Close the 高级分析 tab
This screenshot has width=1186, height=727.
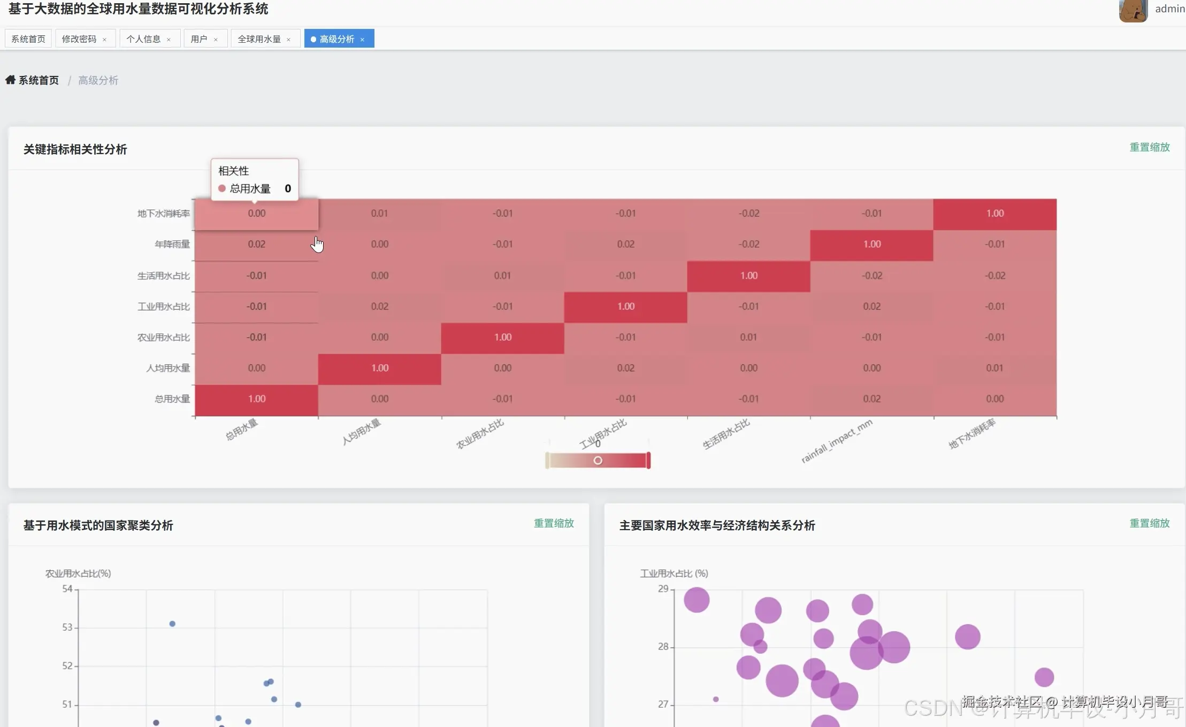click(362, 40)
